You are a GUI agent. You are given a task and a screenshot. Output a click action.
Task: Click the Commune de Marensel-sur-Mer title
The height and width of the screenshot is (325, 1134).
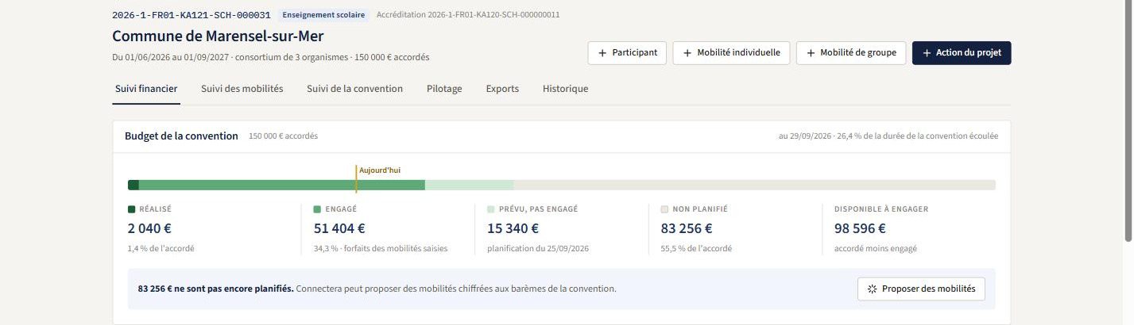[x=218, y=36]
